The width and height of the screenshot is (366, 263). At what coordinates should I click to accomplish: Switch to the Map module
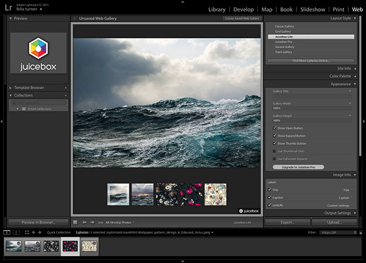267,10
